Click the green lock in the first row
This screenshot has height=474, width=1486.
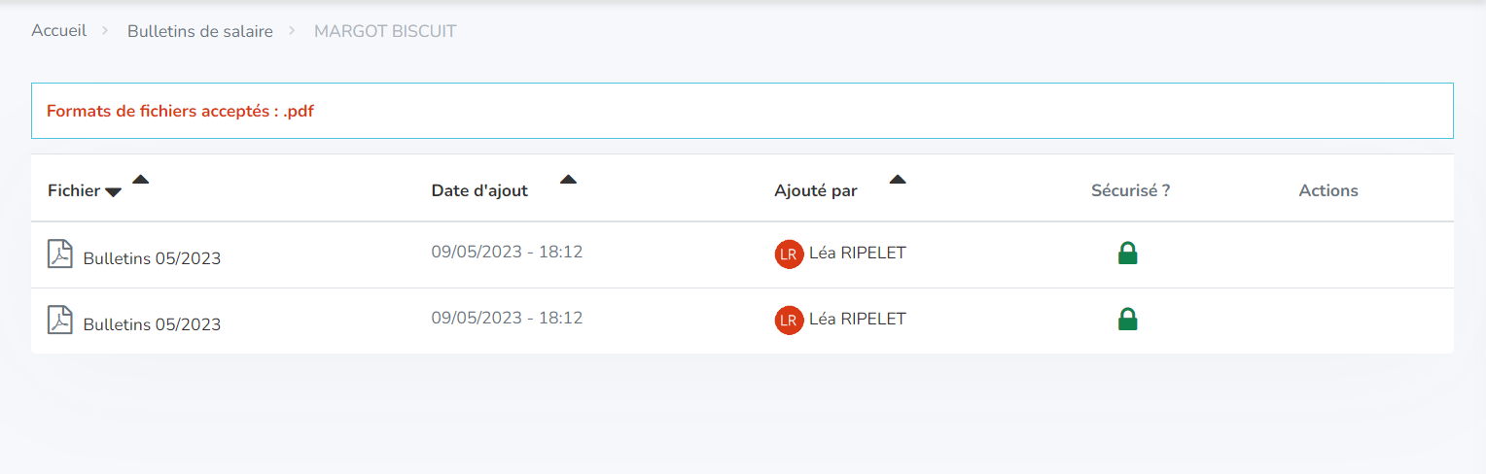[x=1127, y=254]
